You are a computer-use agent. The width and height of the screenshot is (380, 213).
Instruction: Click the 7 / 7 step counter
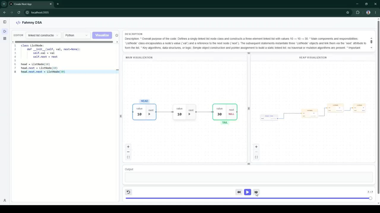(x=370, y=192)
